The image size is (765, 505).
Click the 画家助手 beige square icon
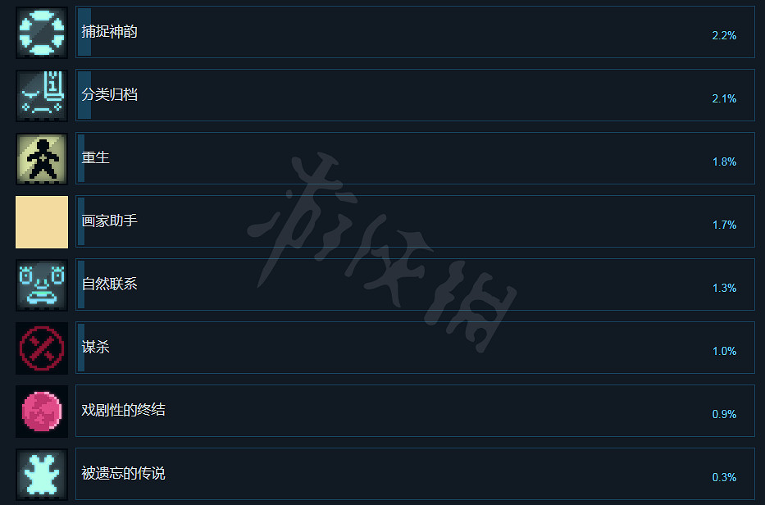(42, 222)
